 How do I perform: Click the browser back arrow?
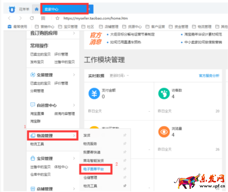pos(9,18)
